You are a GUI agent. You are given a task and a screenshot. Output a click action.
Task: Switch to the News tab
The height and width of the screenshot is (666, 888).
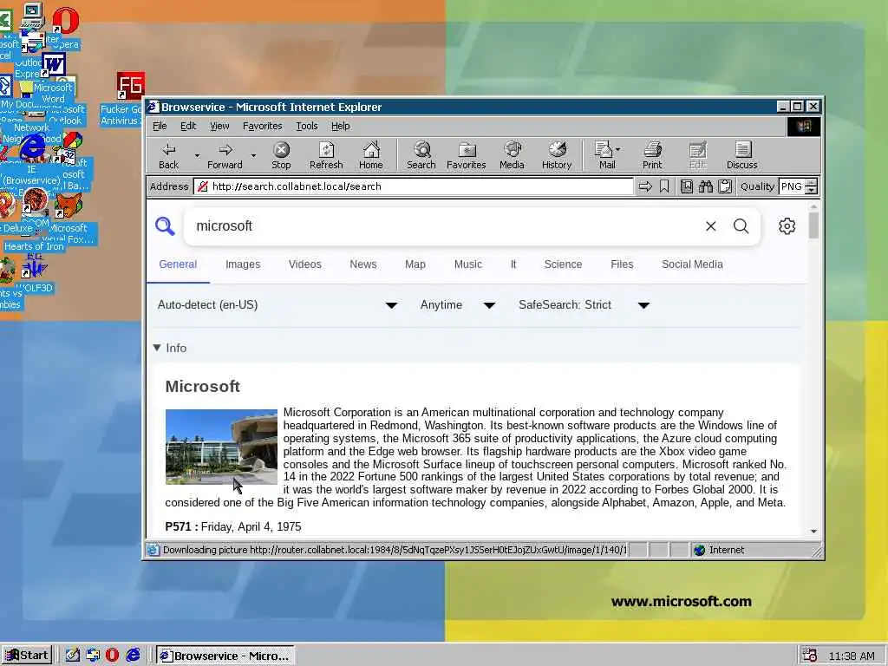363,264
